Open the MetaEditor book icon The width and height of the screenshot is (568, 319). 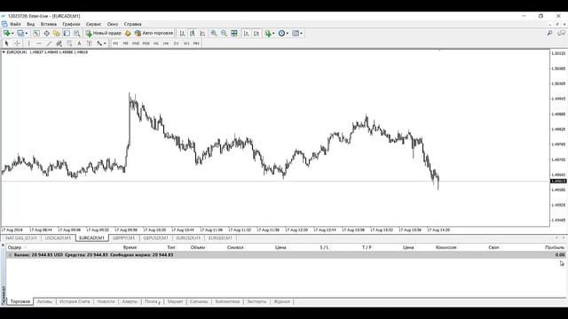point(128,34)
